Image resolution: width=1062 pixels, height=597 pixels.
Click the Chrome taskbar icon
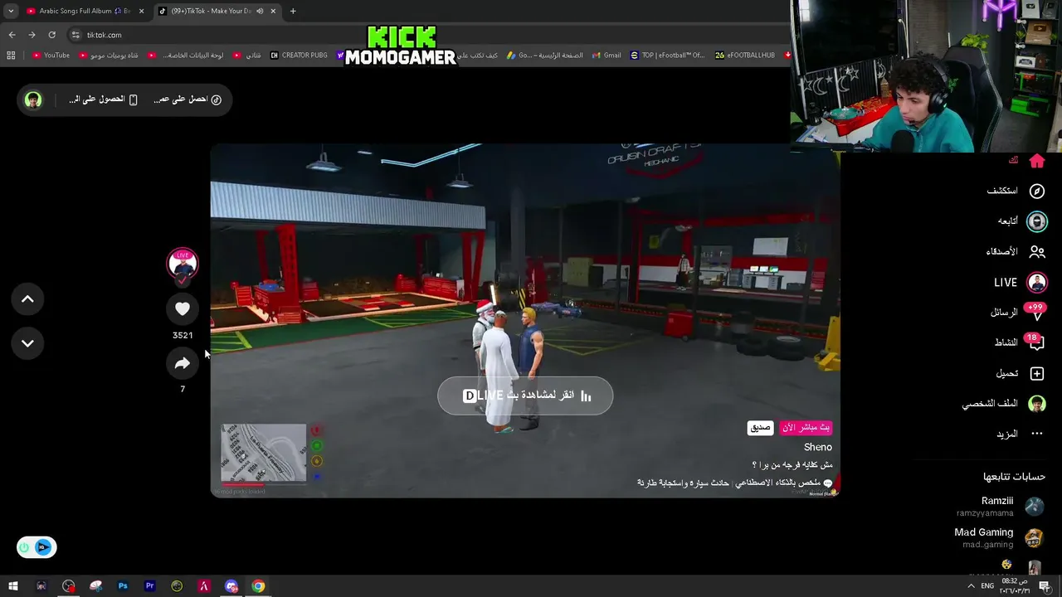(x=259, y=586)
